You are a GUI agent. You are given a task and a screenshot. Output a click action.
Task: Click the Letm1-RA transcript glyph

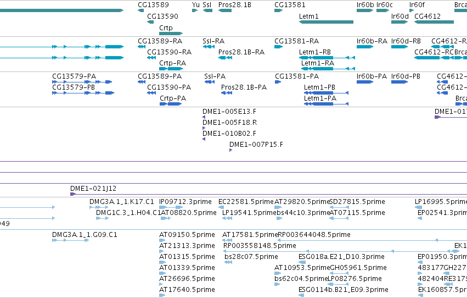tap(328, 69)
